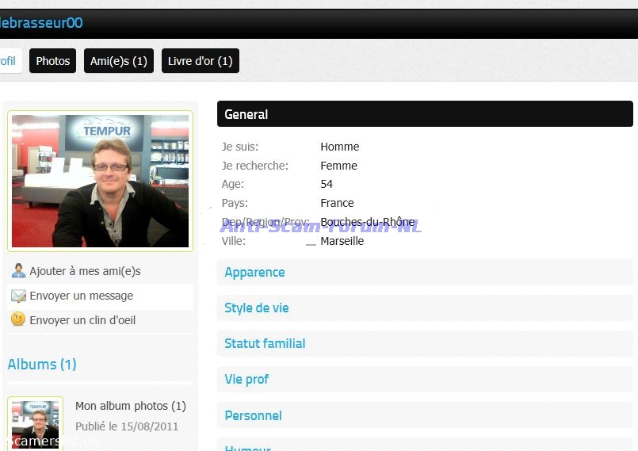The width and height of the screenshot is (638, 451).
Task: Click the add friend person icon
Action: click(18, 271)
